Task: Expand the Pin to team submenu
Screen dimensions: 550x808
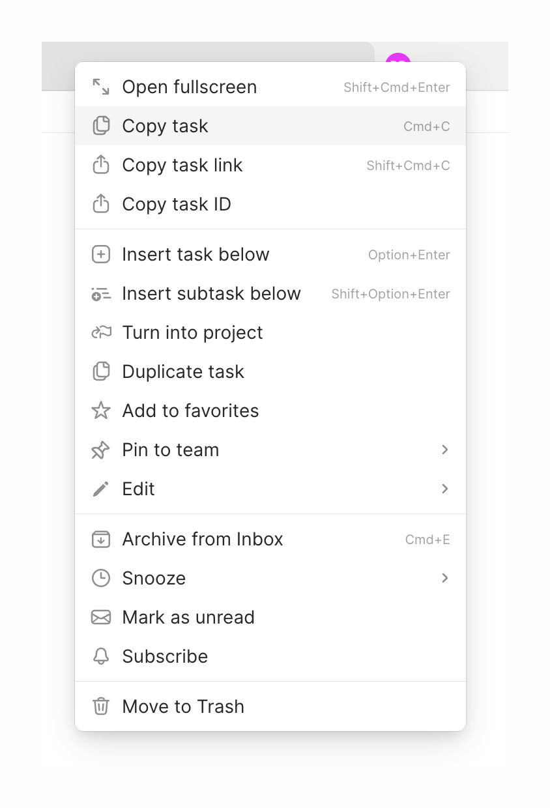Action: (x=444, y=450)
